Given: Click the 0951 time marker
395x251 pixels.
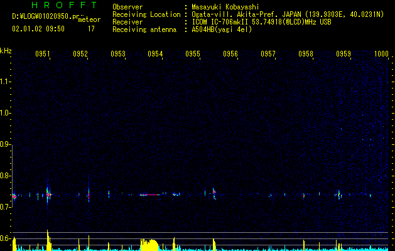Looking at the screenshot, I should (x=42, y=53).
